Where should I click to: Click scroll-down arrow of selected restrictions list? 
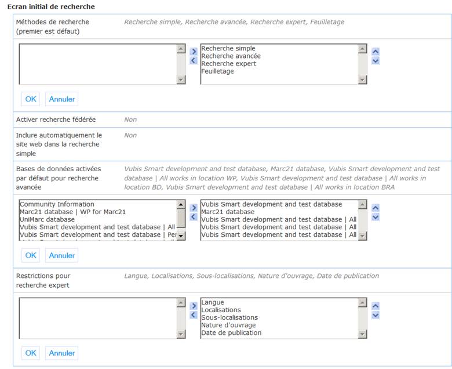tap(362, 334)
